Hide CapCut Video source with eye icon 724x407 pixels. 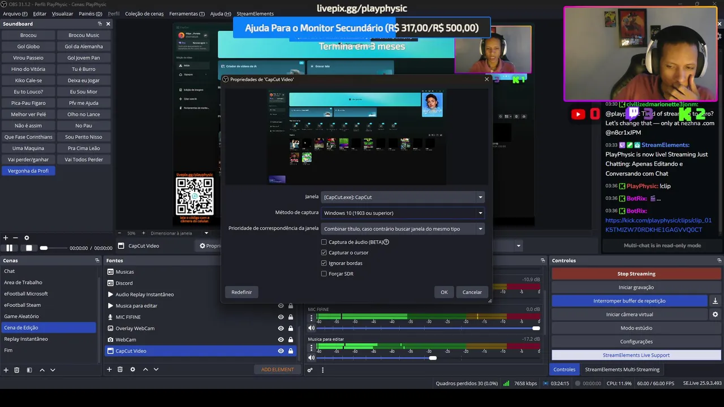281,351
